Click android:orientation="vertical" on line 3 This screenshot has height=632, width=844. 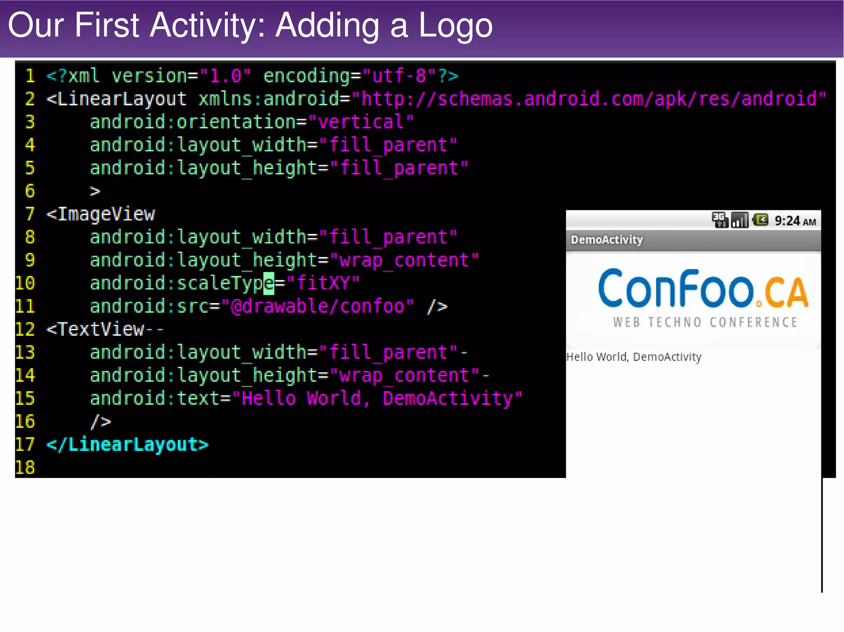(252, 122)
